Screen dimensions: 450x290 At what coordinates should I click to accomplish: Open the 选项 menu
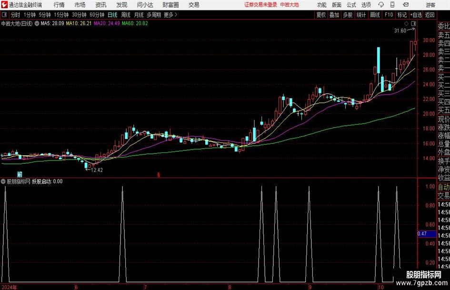[x=366, y=5]
